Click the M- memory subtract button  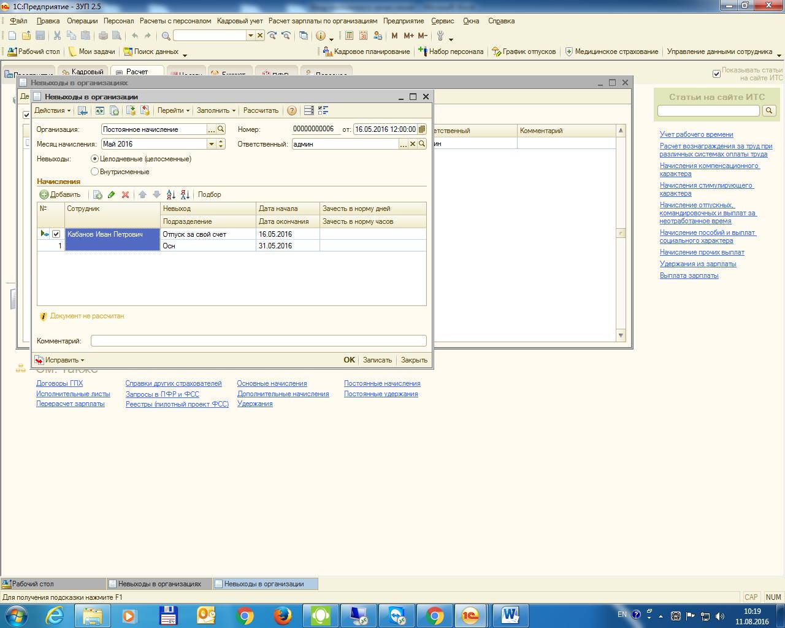(x=423, y=36)
